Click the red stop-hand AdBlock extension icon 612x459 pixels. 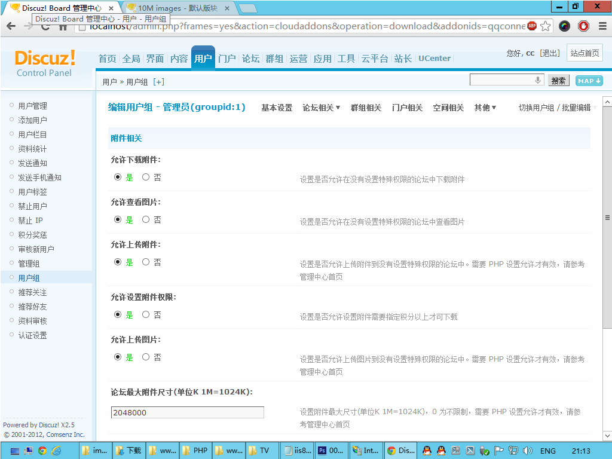(x=583, y=26)
